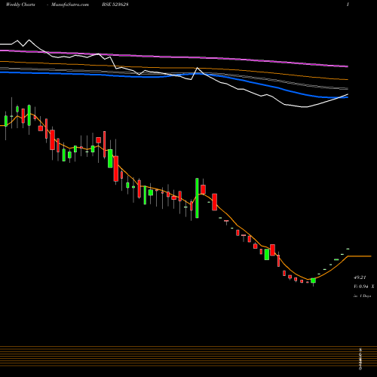
Task: Click the 'BSE 523628' symbol text
Action: point(115,5)
